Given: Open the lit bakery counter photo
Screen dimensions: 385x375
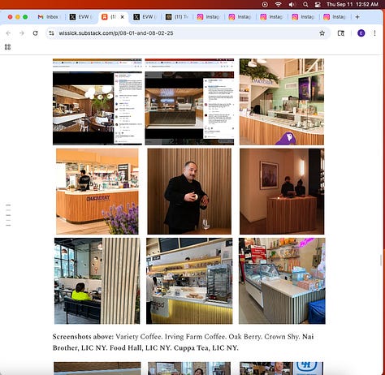Looking at the screenshot, I should pos(189,281).
